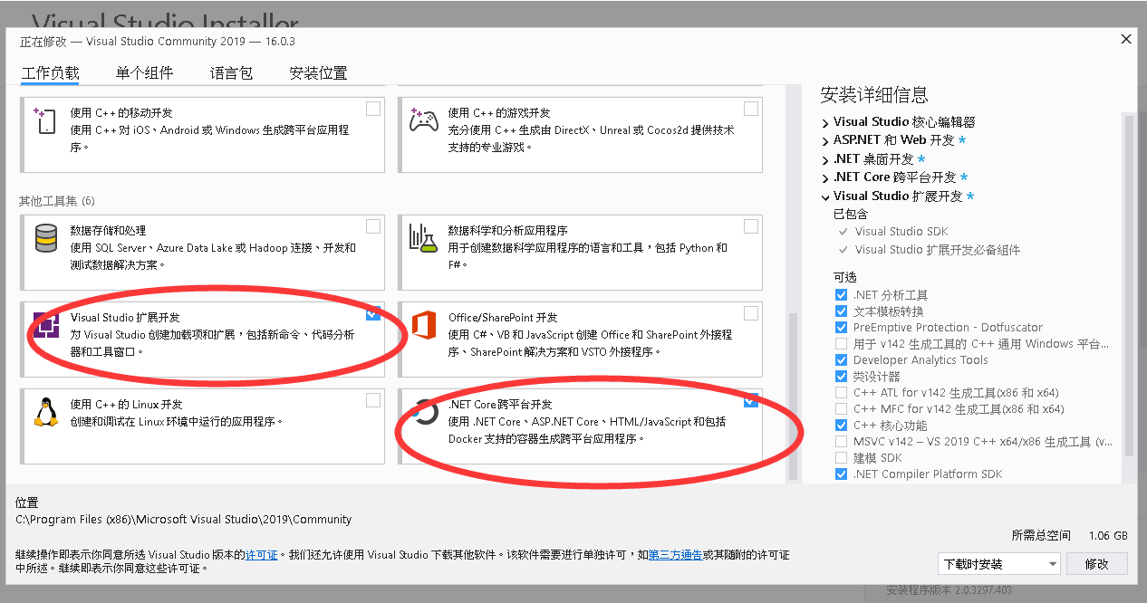
Task: Click the .NET Core cross-platform circular icon
Action: [423, 412]
